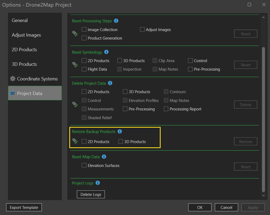Check 3D Products under Delete Project Data
Screen dimensions: 270x215
pos(125,92)
